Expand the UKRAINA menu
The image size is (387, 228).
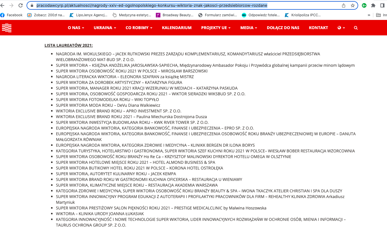pyautogui.click(x=105, y=28)
